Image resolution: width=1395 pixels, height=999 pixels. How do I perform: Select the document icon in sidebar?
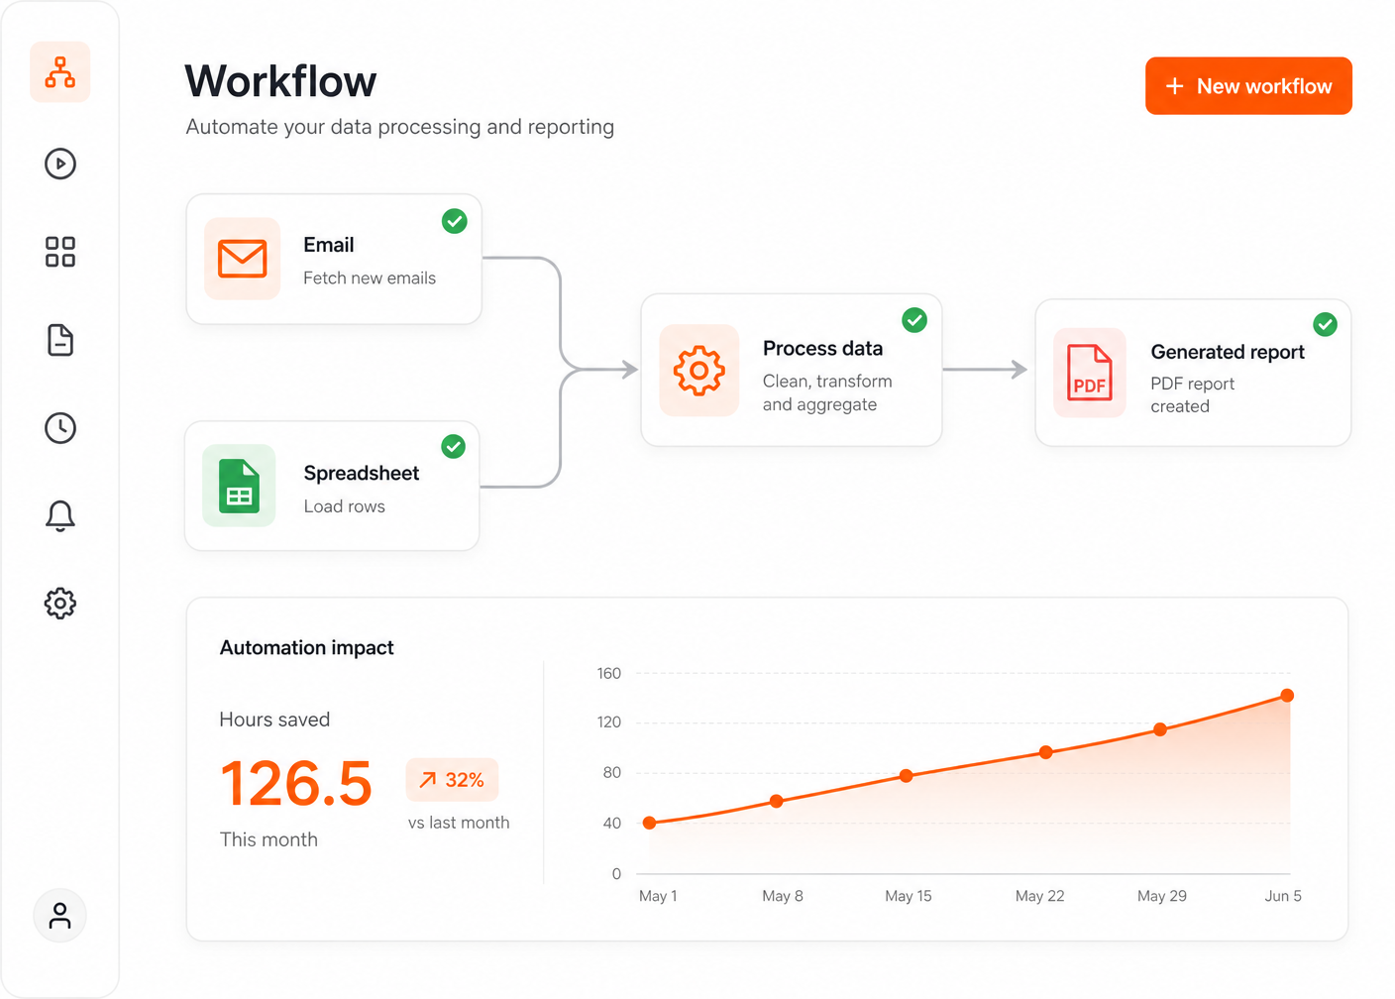point(60,340)
